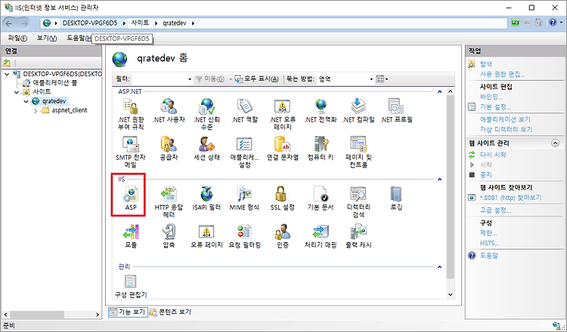Open .NET 권한 부여 규칙 feature
The height and width of the screenshot is (332, 567).
[x=131, y=114]
